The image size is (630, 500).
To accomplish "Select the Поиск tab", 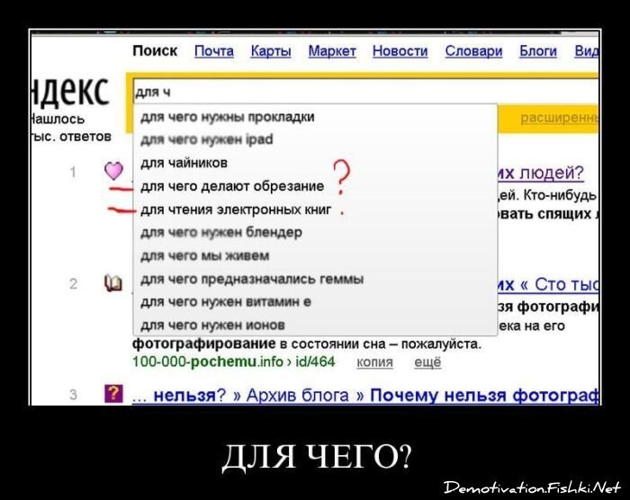I will pos(155,51).
